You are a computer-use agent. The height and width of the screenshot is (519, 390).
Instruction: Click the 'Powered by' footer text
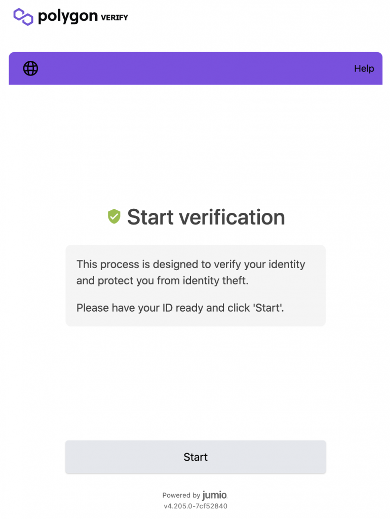pos(181,495)
